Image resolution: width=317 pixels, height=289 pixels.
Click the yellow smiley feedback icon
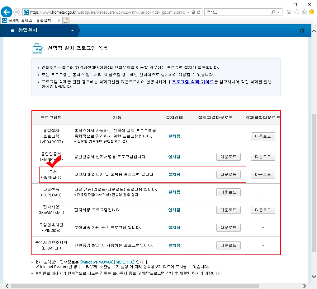311,12
